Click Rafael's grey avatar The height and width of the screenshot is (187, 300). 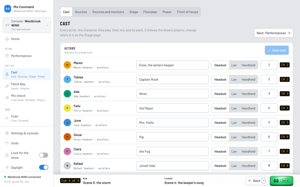[x=67, y=166]
